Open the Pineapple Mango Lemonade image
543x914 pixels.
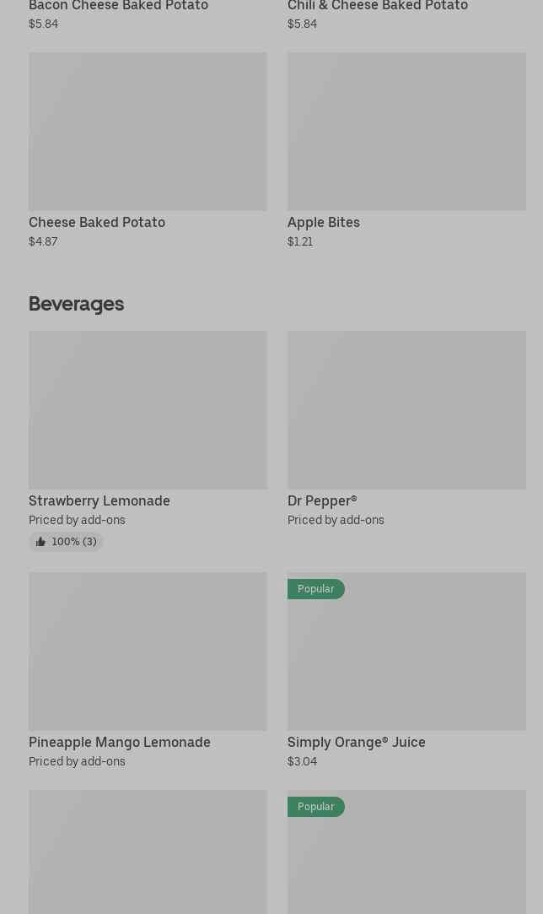[x=148, y=652]
